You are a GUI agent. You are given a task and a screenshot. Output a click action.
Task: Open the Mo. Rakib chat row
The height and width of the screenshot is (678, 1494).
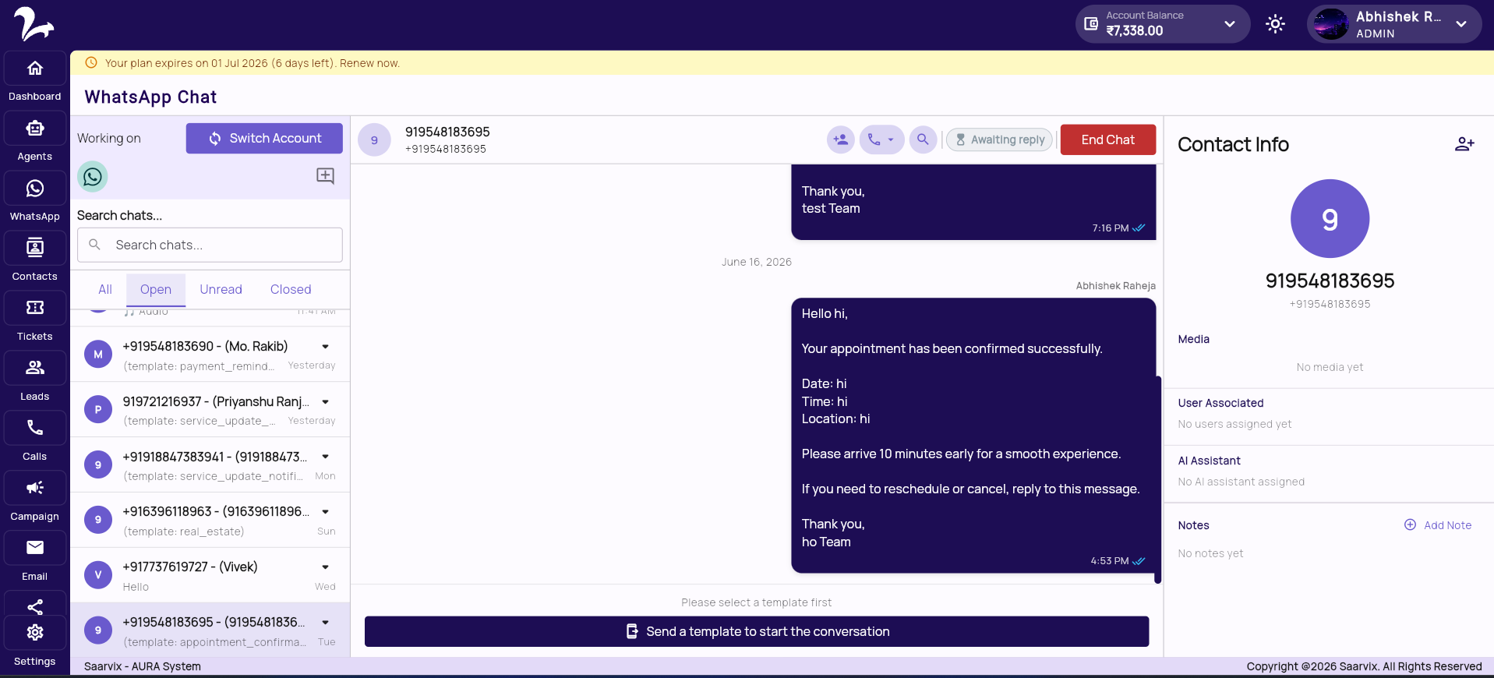point(210,355)
